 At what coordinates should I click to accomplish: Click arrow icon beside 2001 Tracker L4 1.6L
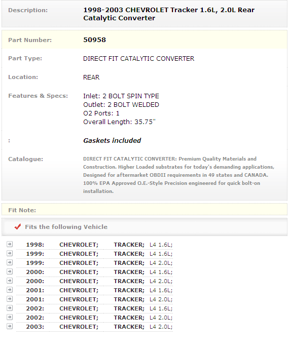click(x=10, y=290)
